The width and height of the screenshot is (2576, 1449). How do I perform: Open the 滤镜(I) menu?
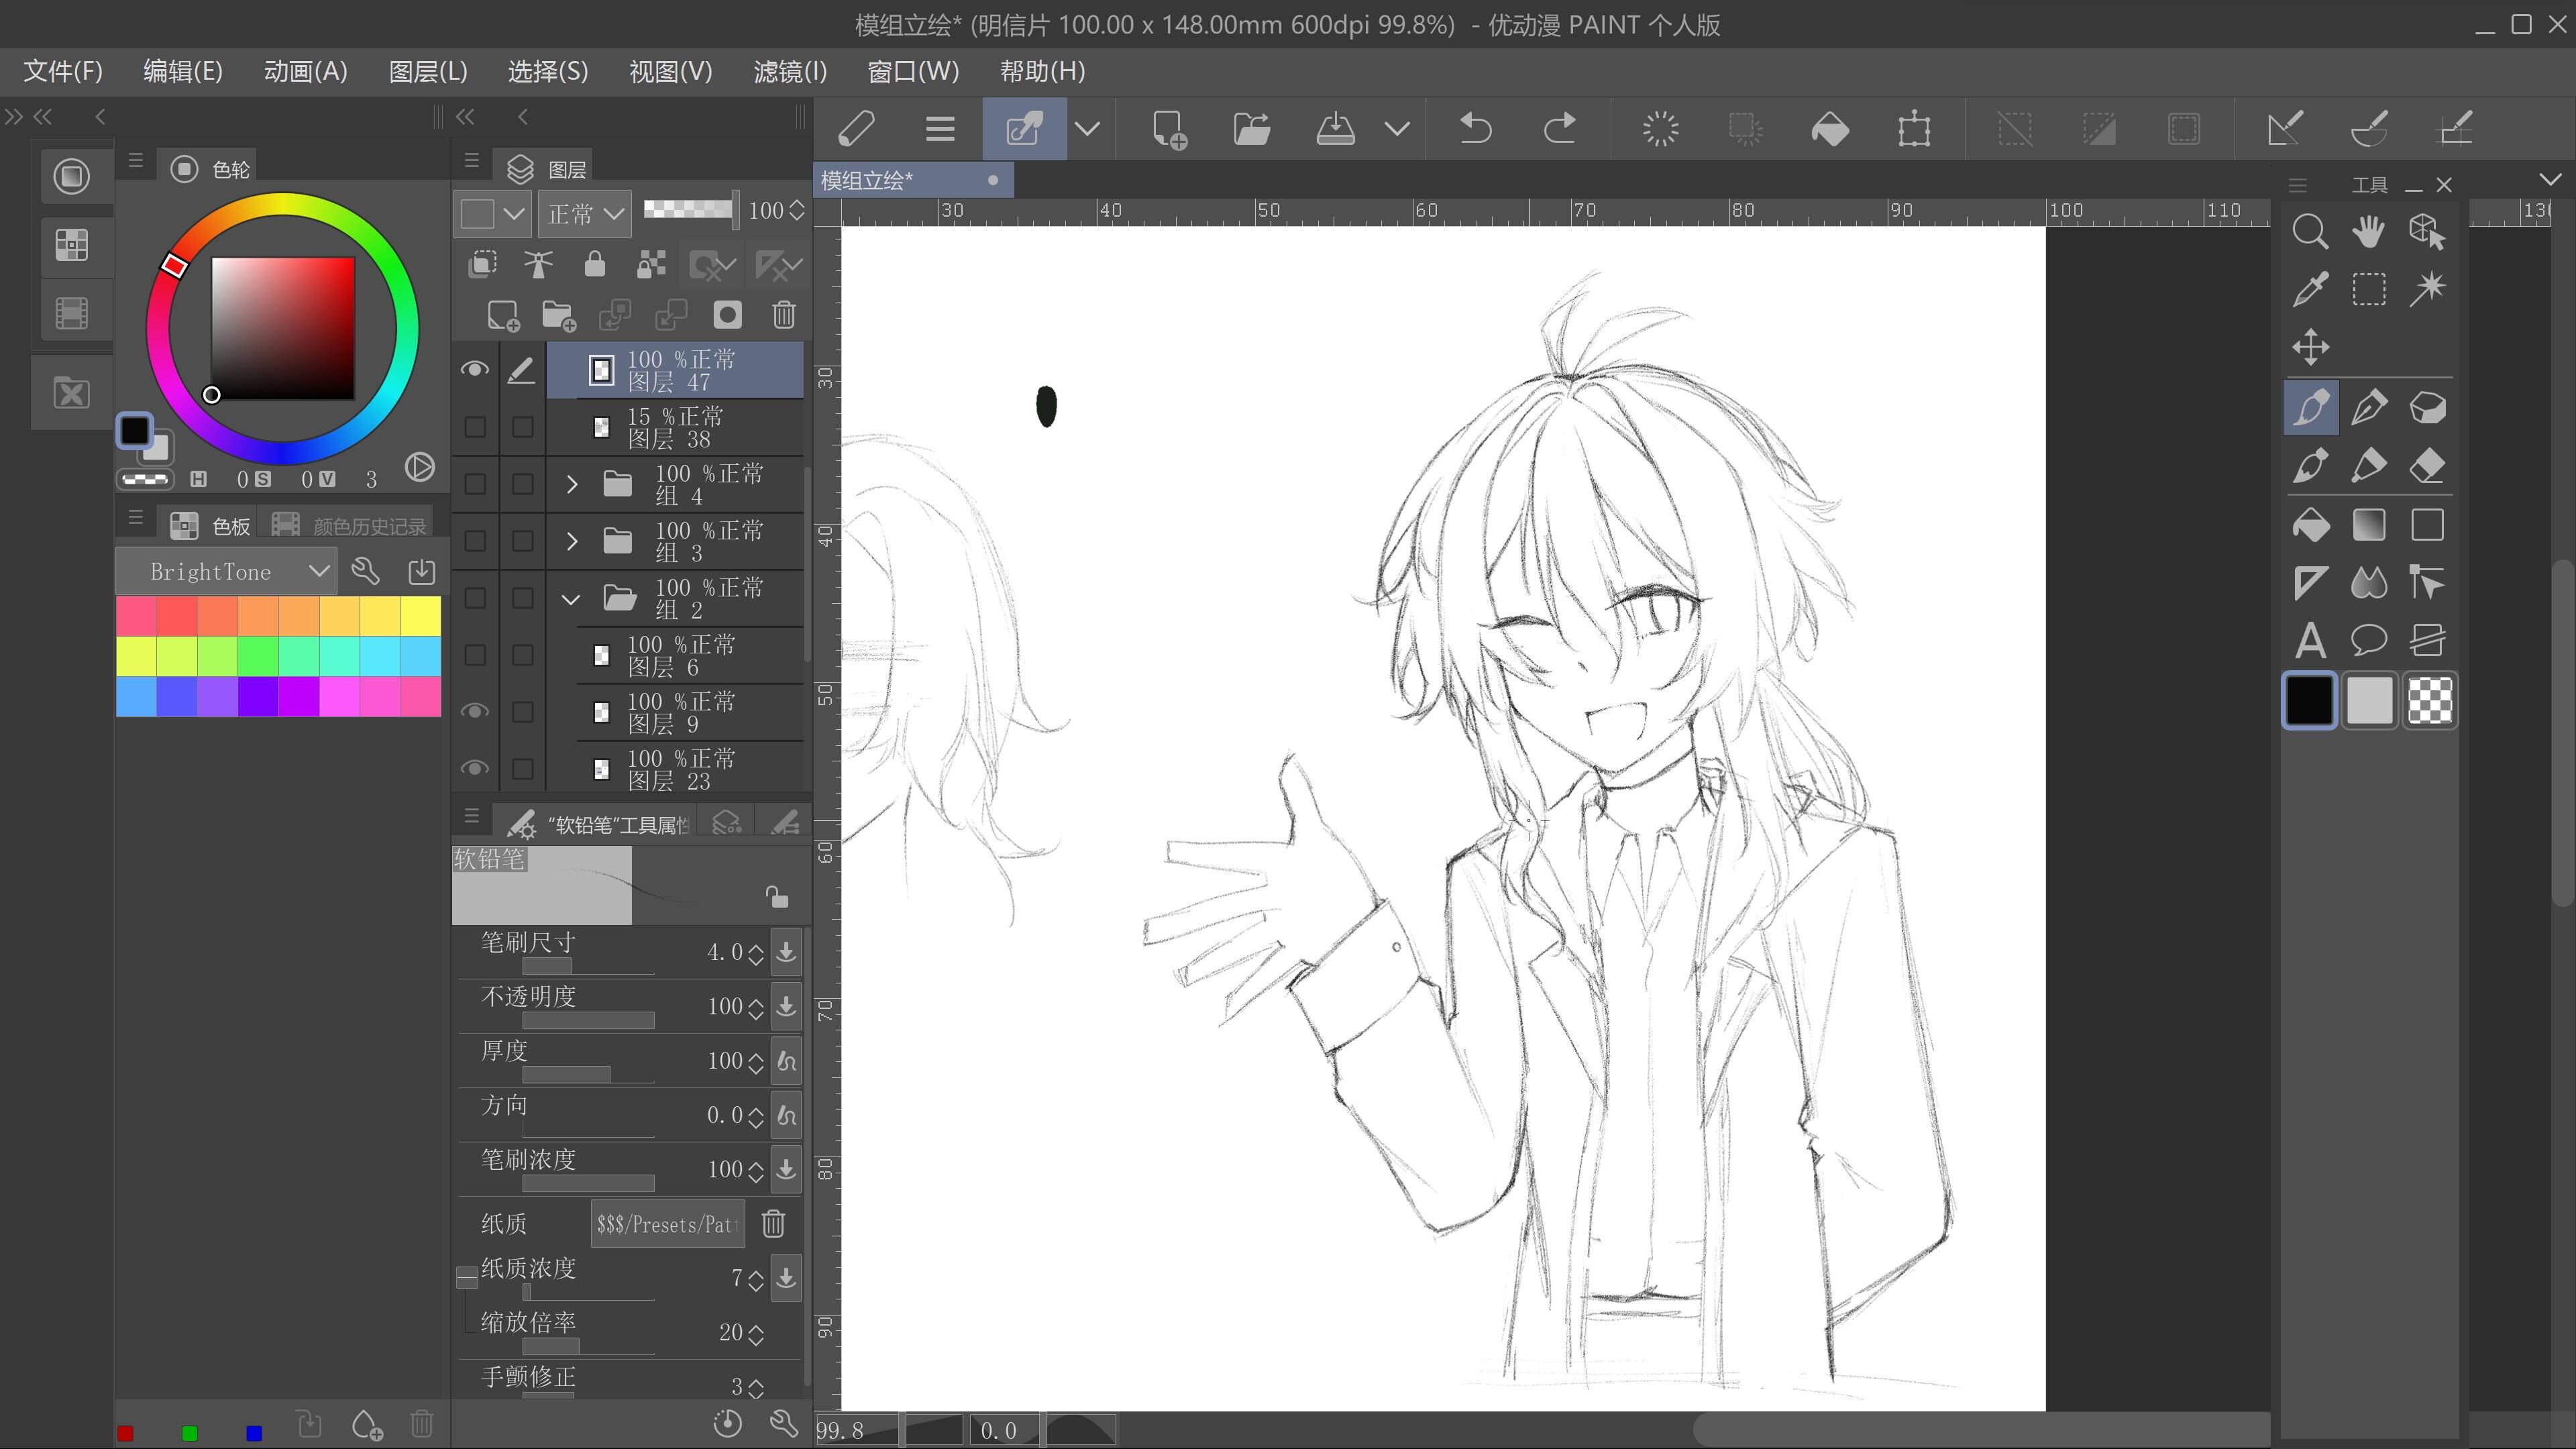tap(790, 71)
